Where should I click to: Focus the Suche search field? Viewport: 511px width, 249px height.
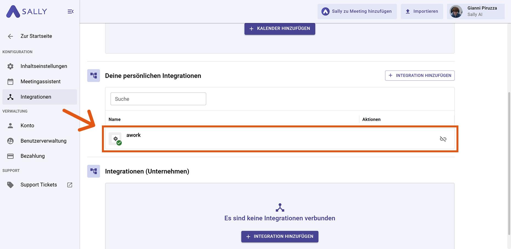tap(158, 99)
